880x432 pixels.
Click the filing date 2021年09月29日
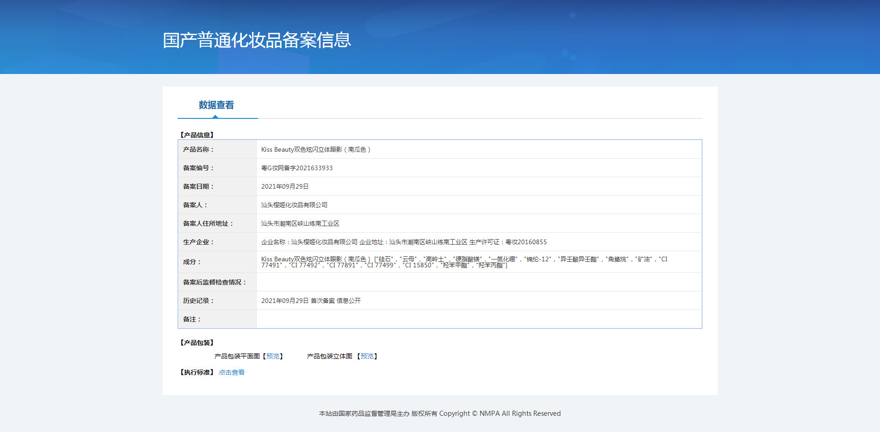click(285, 186)
